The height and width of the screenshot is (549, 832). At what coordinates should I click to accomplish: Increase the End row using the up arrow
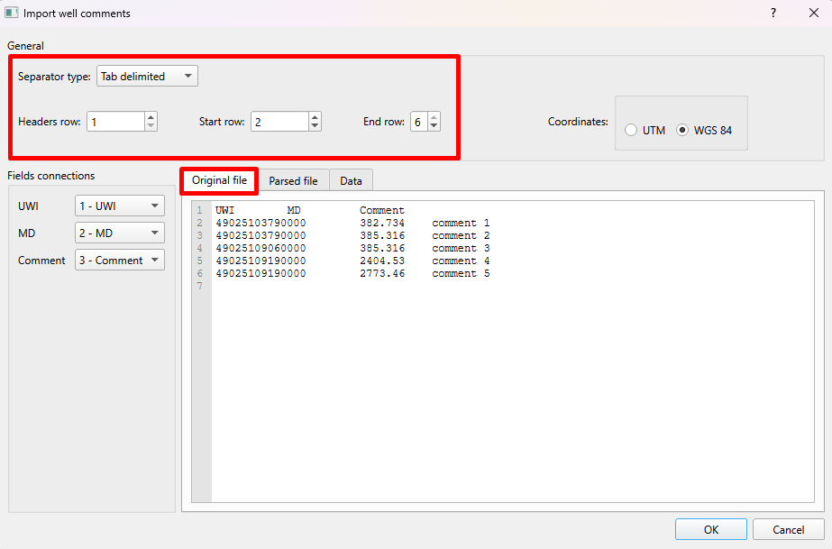point(434,116)
